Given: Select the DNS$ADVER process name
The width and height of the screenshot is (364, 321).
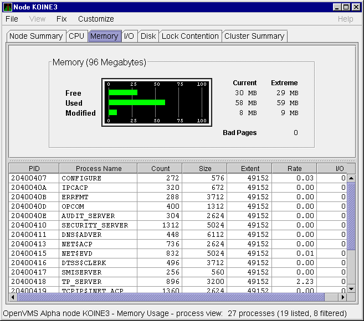Looking at the screenshot, I should coord(81,235).
